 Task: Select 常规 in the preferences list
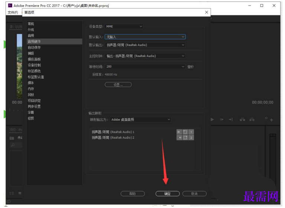(31, 24)
